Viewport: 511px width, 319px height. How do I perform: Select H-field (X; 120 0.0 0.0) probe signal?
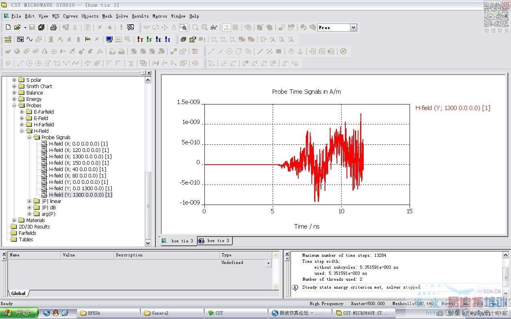79,150
